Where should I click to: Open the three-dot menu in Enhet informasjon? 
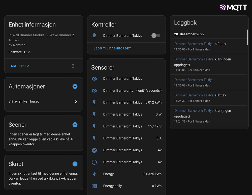tap(73, 66)
